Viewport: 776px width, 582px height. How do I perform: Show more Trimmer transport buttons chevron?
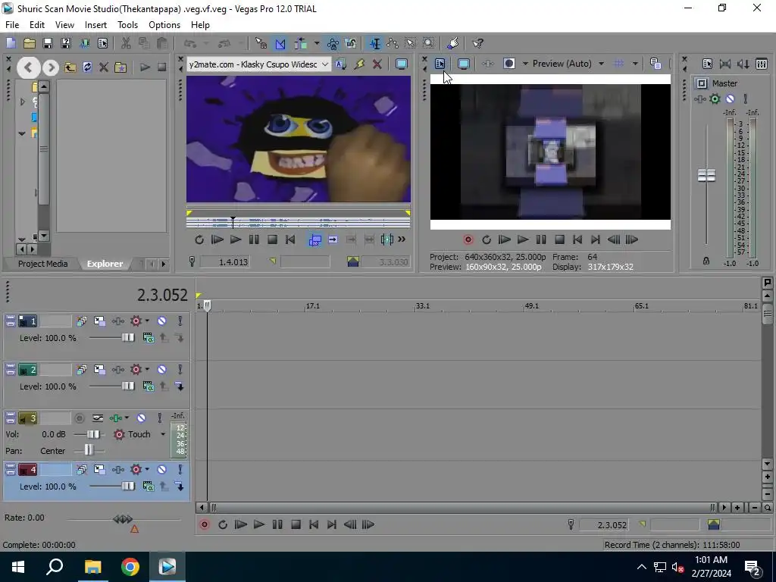coord(402,239)
